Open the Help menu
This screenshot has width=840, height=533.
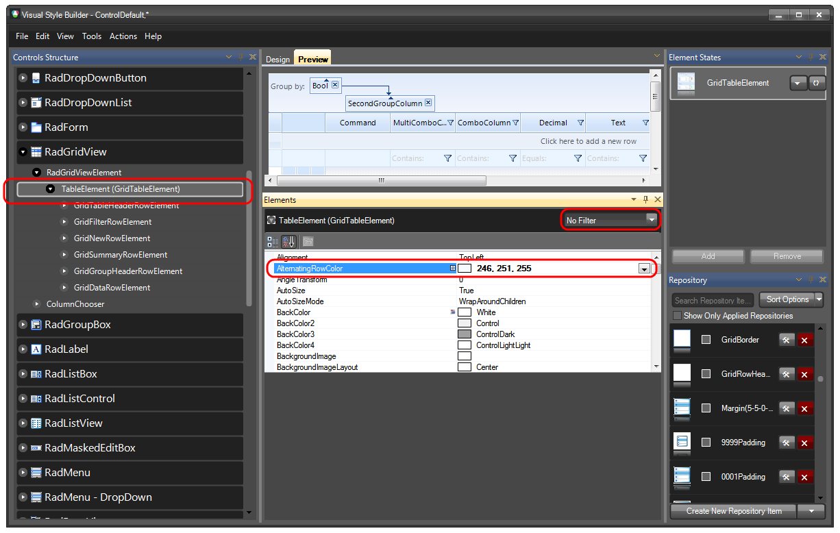[x=153, y=36]
